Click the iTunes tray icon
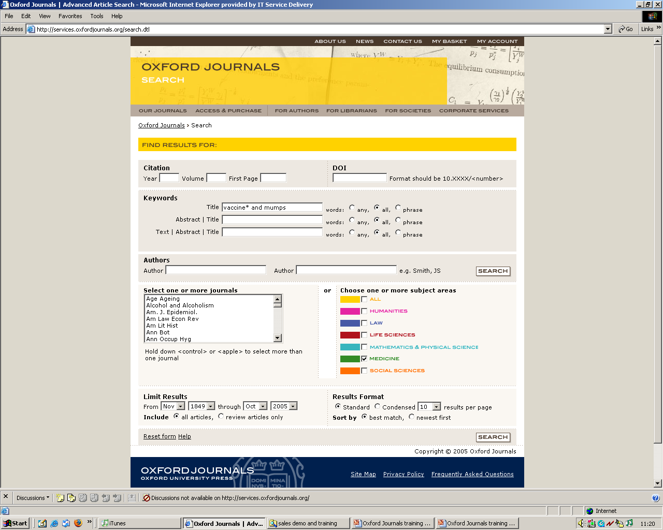663x530 pixels. [629, 523]
